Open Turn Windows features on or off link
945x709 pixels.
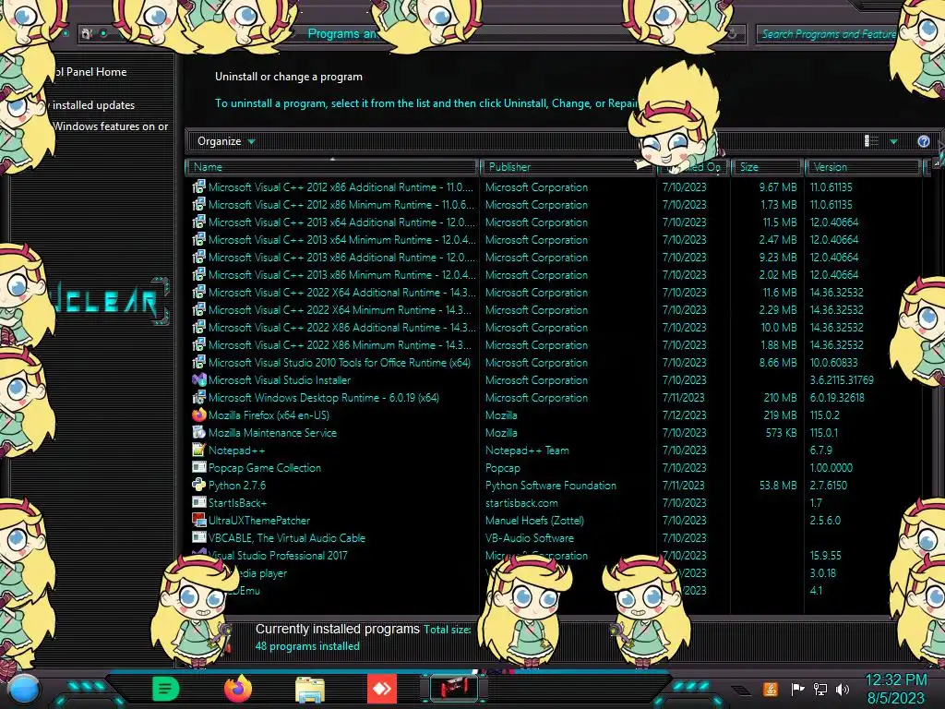111,126
